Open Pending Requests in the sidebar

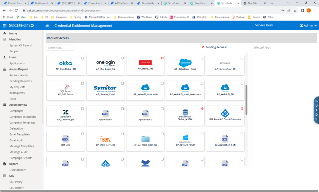20,81
